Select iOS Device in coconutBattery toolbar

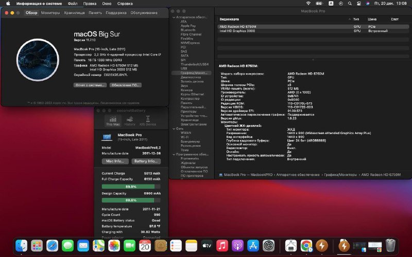point(148,121)
